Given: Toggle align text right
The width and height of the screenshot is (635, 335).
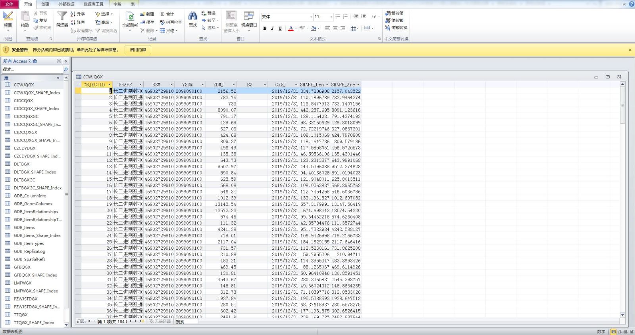Looking at the screenshot, I should pos(343,28).
